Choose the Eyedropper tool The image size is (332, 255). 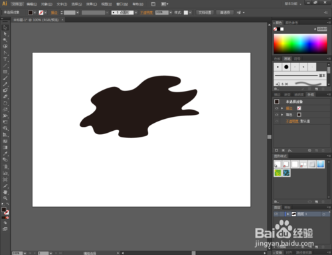coord(5,153)
